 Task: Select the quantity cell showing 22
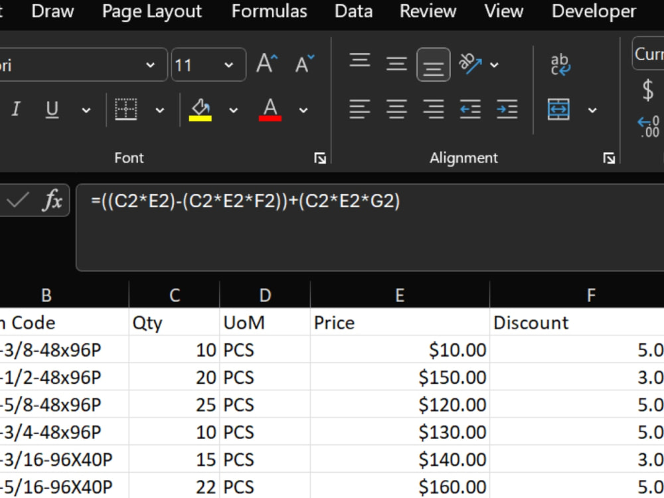[x=175, y=486]
